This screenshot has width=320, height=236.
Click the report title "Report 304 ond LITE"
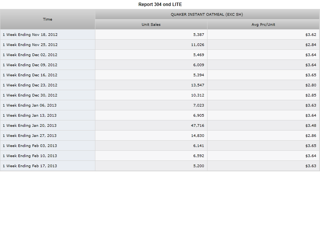[160, 4]
